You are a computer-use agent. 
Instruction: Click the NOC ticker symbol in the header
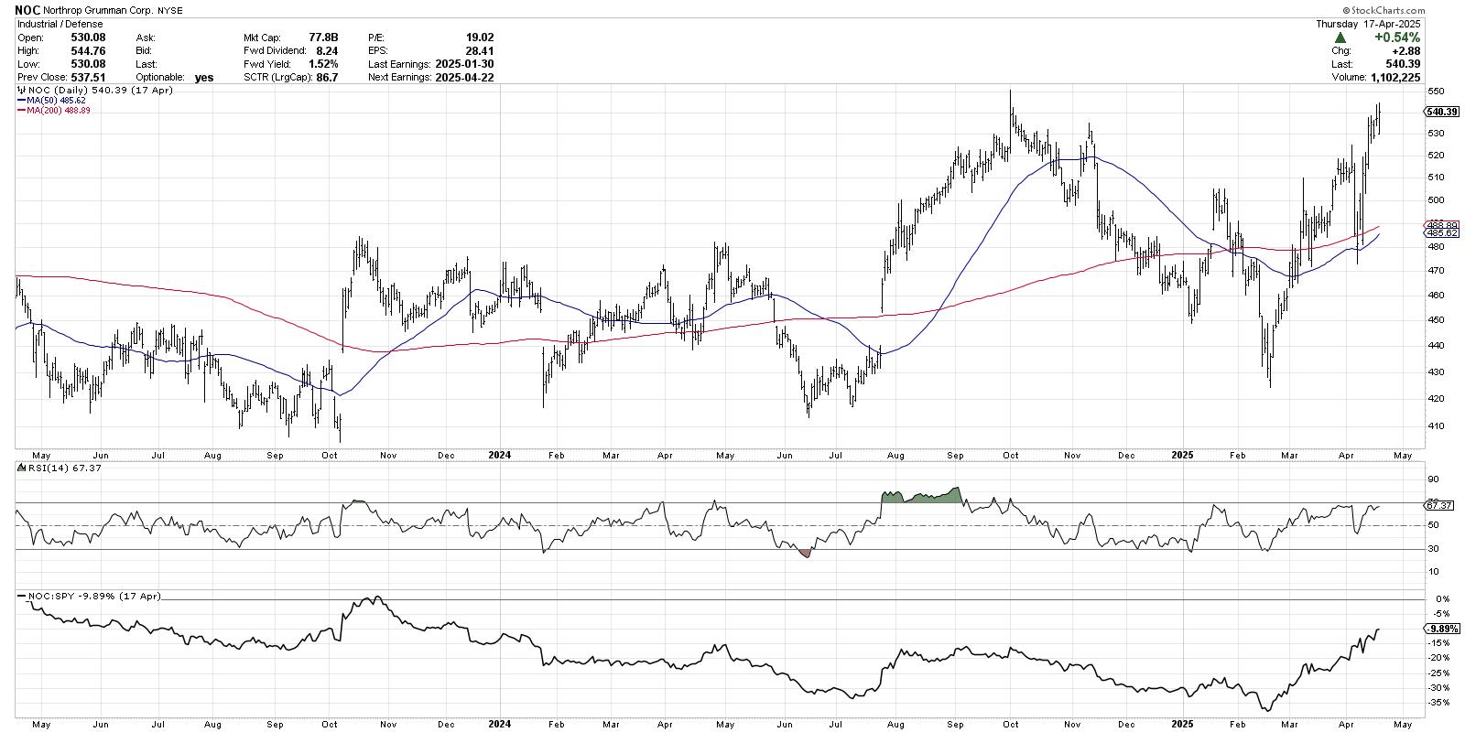[x=27, y=8]
